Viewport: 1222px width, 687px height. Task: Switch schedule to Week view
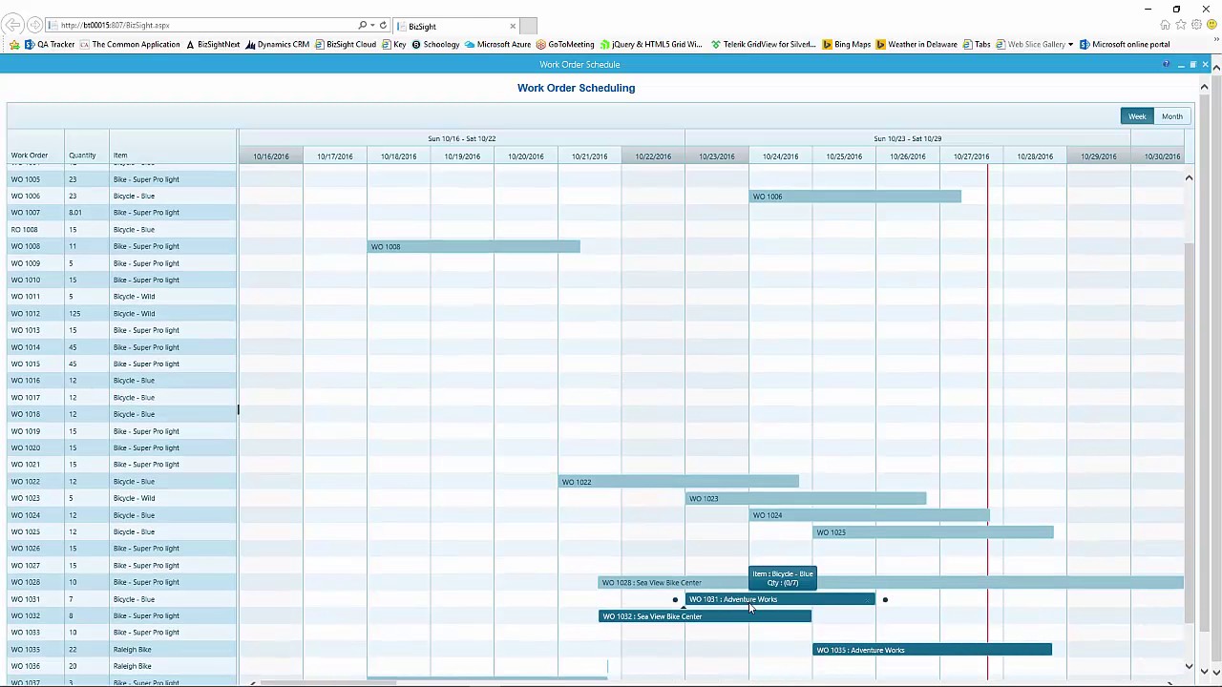coord(1137,116)
